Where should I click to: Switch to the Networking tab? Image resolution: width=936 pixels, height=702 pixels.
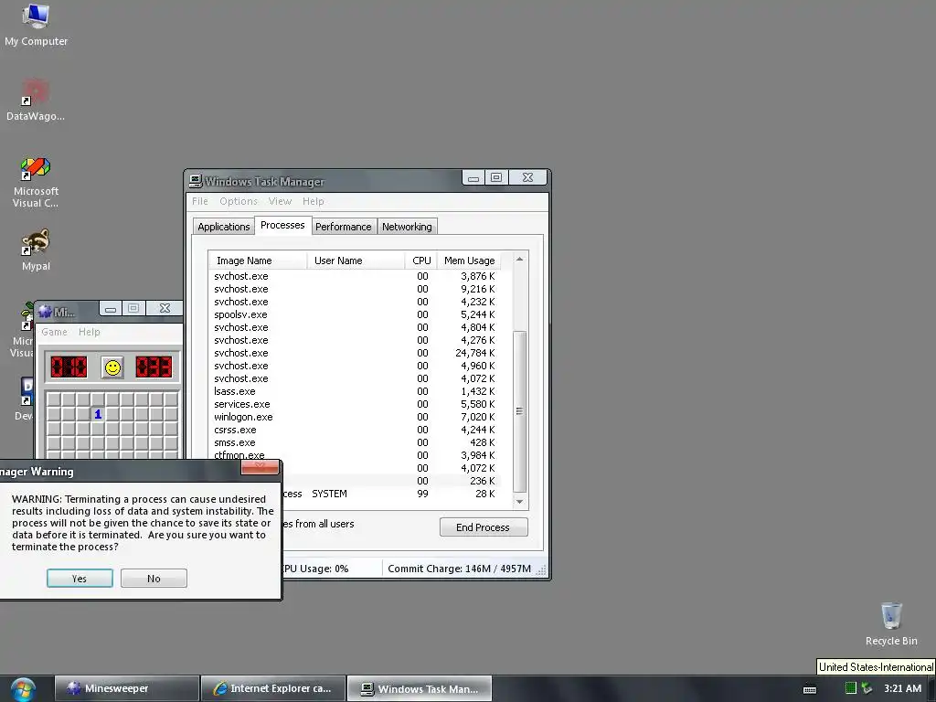(x=407, y=227)
